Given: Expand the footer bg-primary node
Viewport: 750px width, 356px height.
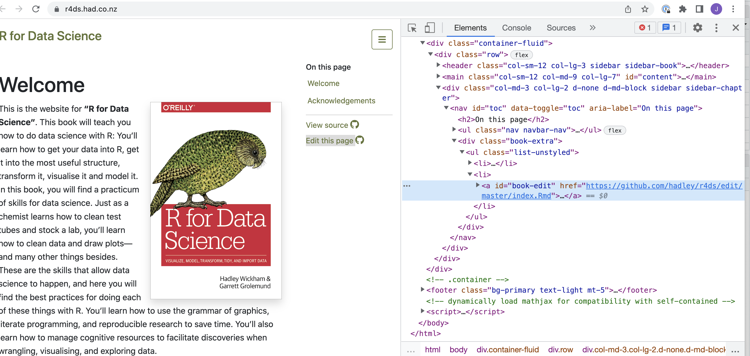Looking at the screenshot, I should (x=423, y=289).
